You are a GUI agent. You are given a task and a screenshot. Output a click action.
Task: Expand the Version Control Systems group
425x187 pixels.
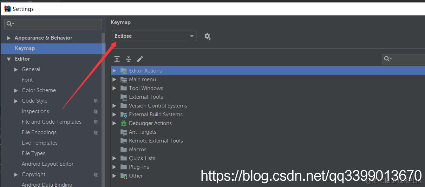[x=114, y=105]
